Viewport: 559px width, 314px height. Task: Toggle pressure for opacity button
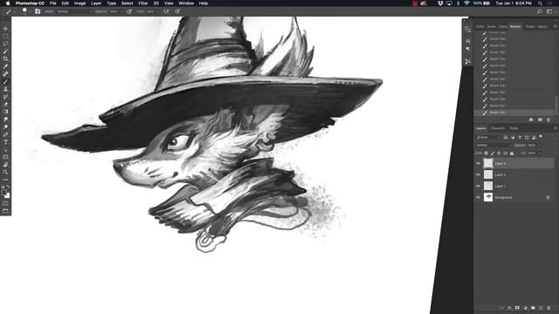click(x=129, y=11)
